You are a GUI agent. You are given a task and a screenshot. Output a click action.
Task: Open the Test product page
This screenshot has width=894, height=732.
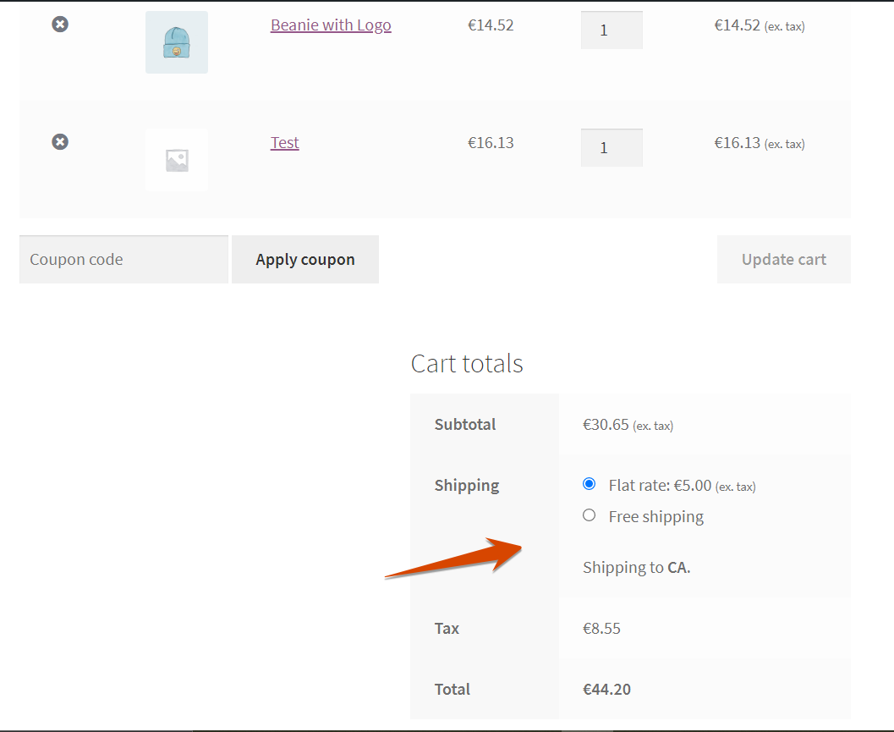(x=284, y=142)
